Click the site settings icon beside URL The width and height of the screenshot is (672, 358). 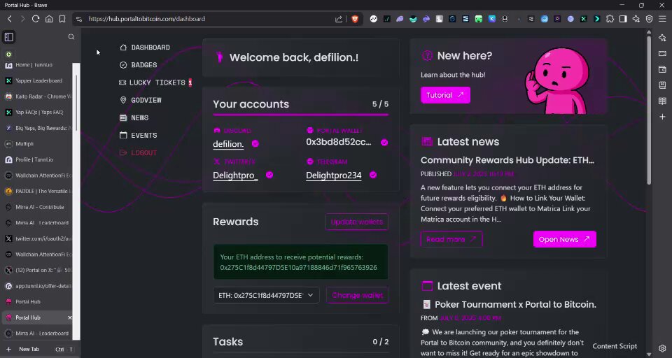coord(79,19)
